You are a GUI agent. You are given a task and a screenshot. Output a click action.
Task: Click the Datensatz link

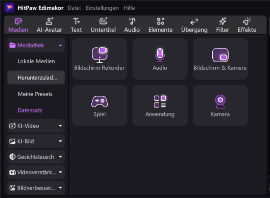[x=30, y=110]
